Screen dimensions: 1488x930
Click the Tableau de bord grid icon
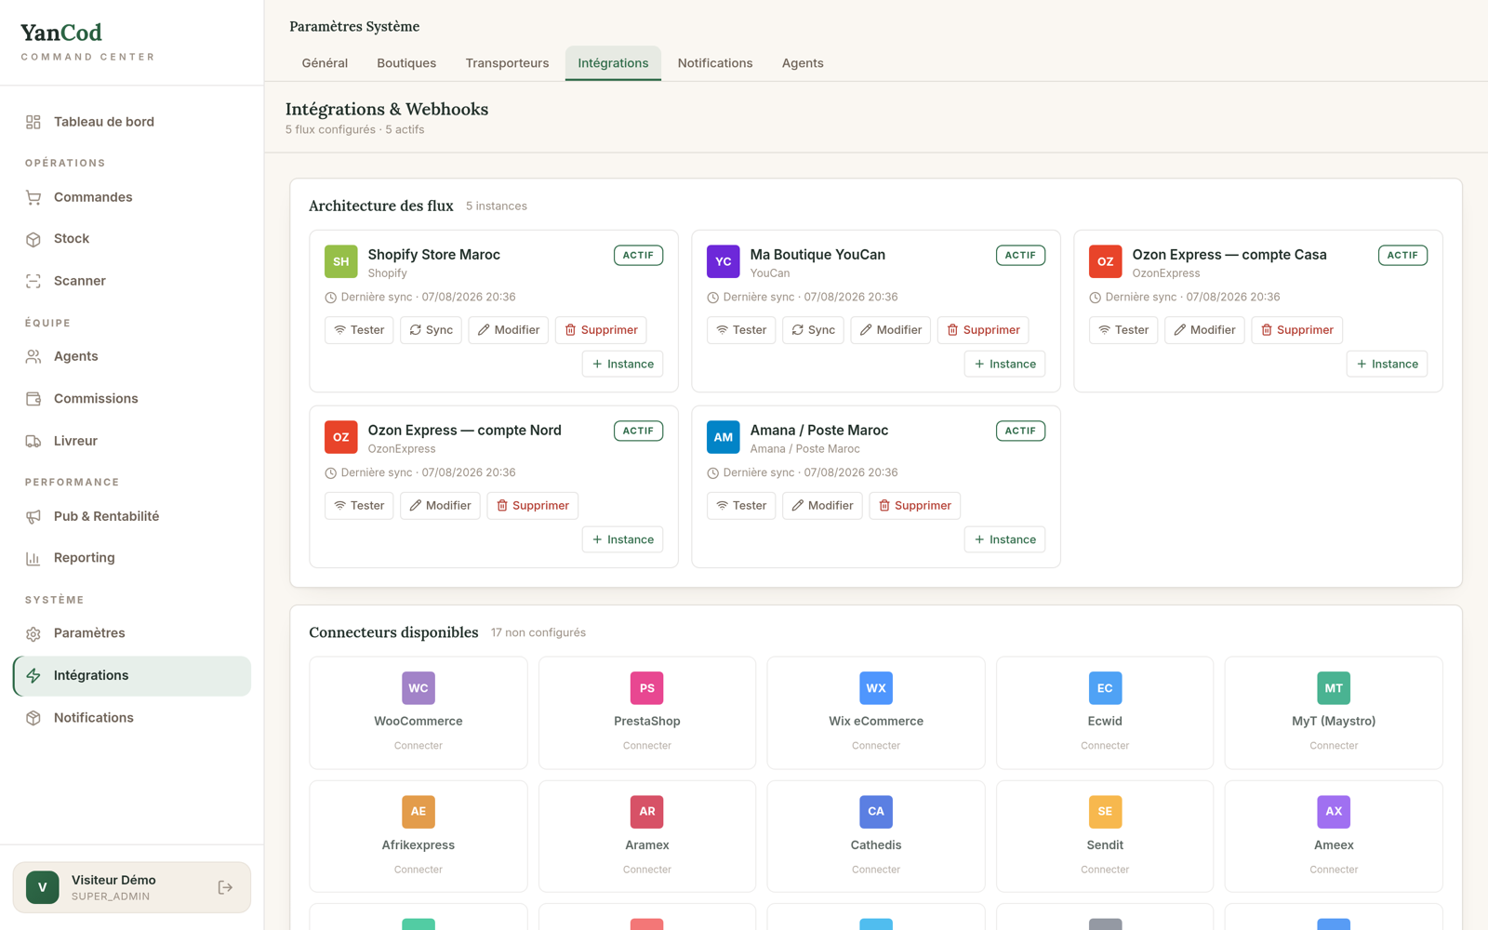pyautogui.click(x=33, y=122)
